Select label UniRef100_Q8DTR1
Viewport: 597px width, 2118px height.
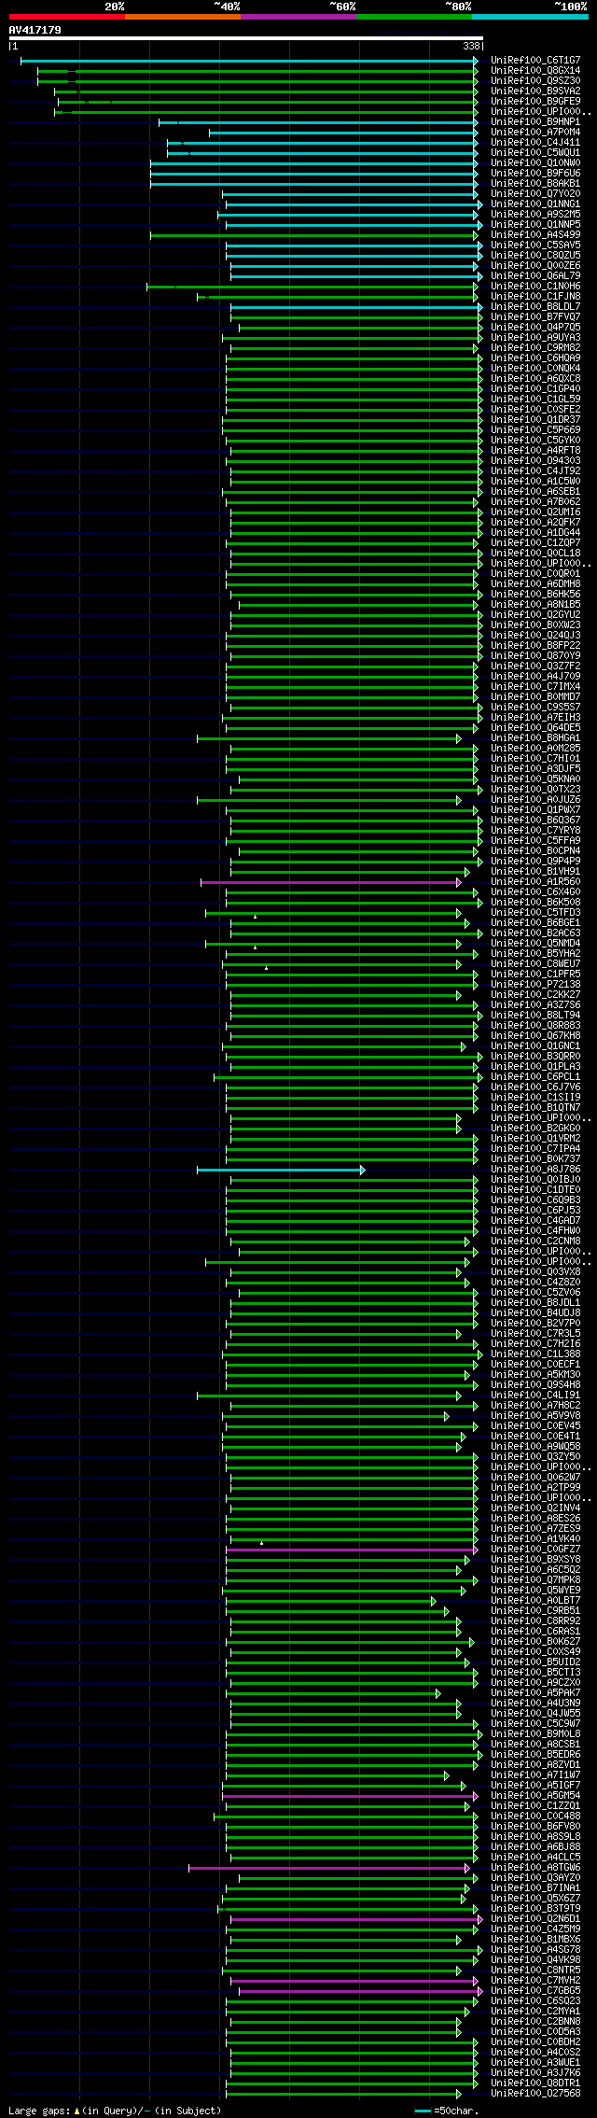click(x=535, y=2083)
